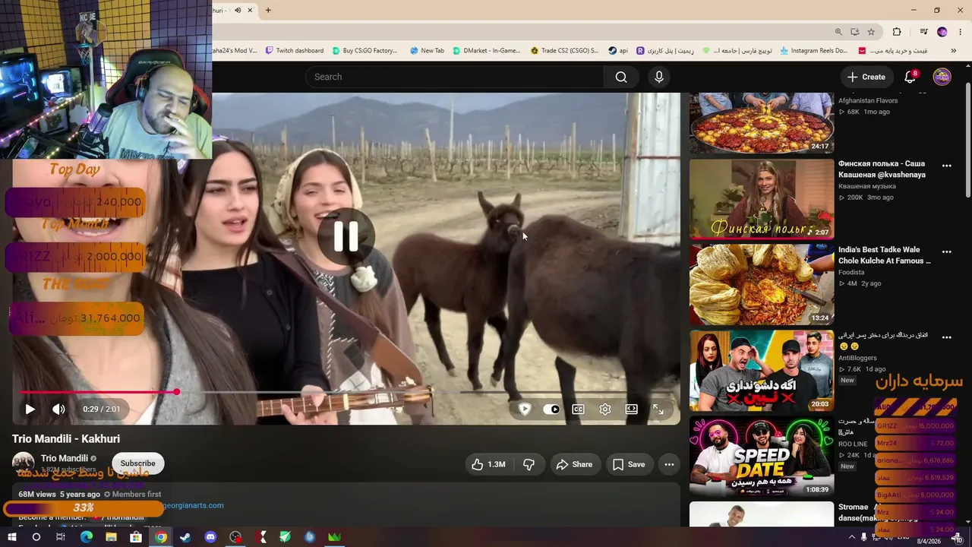Open the Trio Mandili channel name link
This screenshot has width=972, height=547.
tap(65, 458)
